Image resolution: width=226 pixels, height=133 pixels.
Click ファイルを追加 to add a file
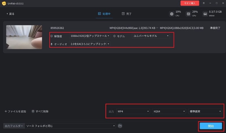(15, 111)
